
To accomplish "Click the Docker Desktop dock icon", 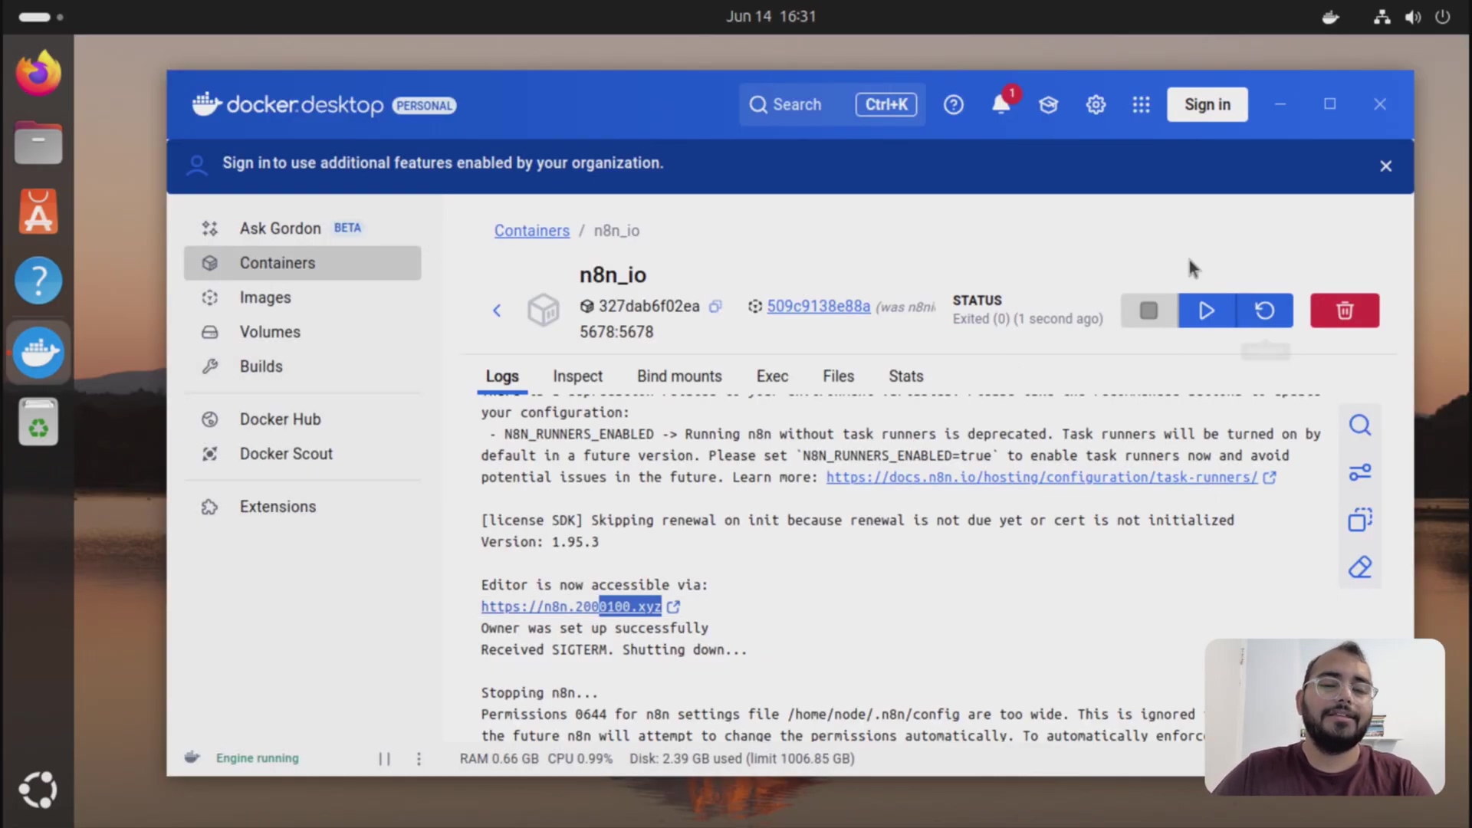I will 38,353.
